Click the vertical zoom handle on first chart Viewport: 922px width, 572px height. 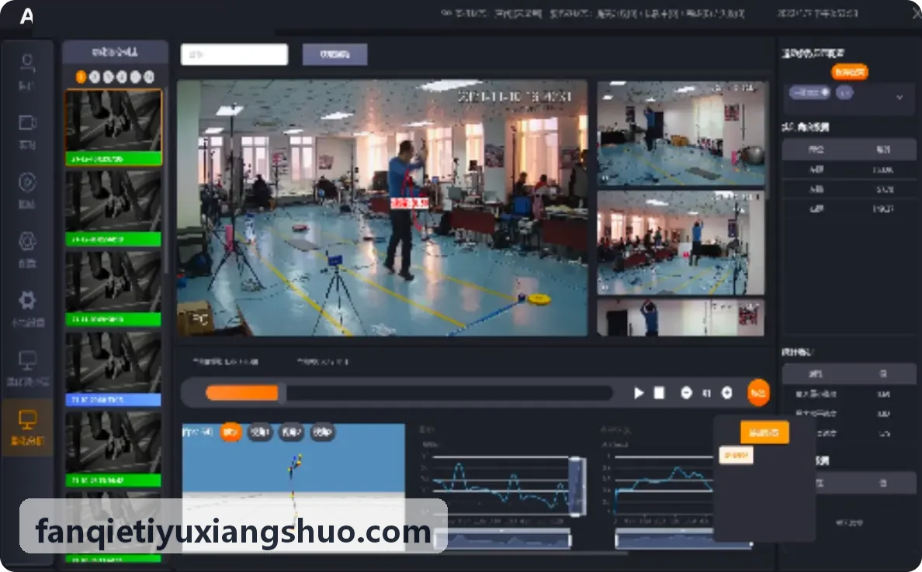577,486
